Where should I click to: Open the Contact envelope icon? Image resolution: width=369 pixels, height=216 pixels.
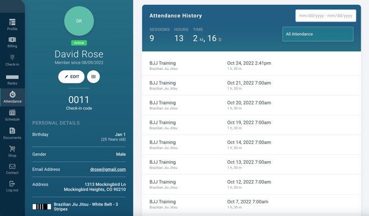[12, 166]
